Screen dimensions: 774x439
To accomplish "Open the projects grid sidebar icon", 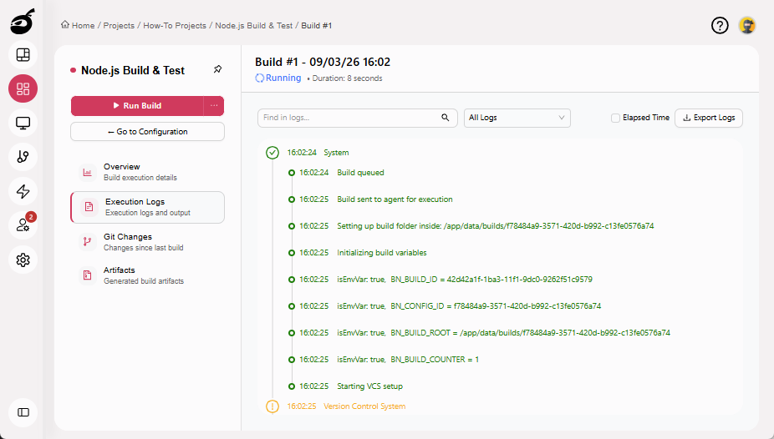I will click(23, 88).
